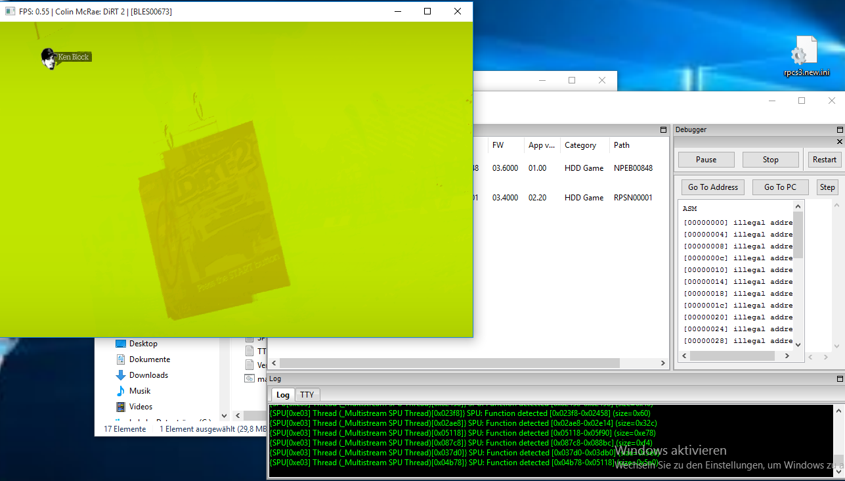
Task: Click the Downloads arrow icon in sidebar
Action: click(120, 375)
